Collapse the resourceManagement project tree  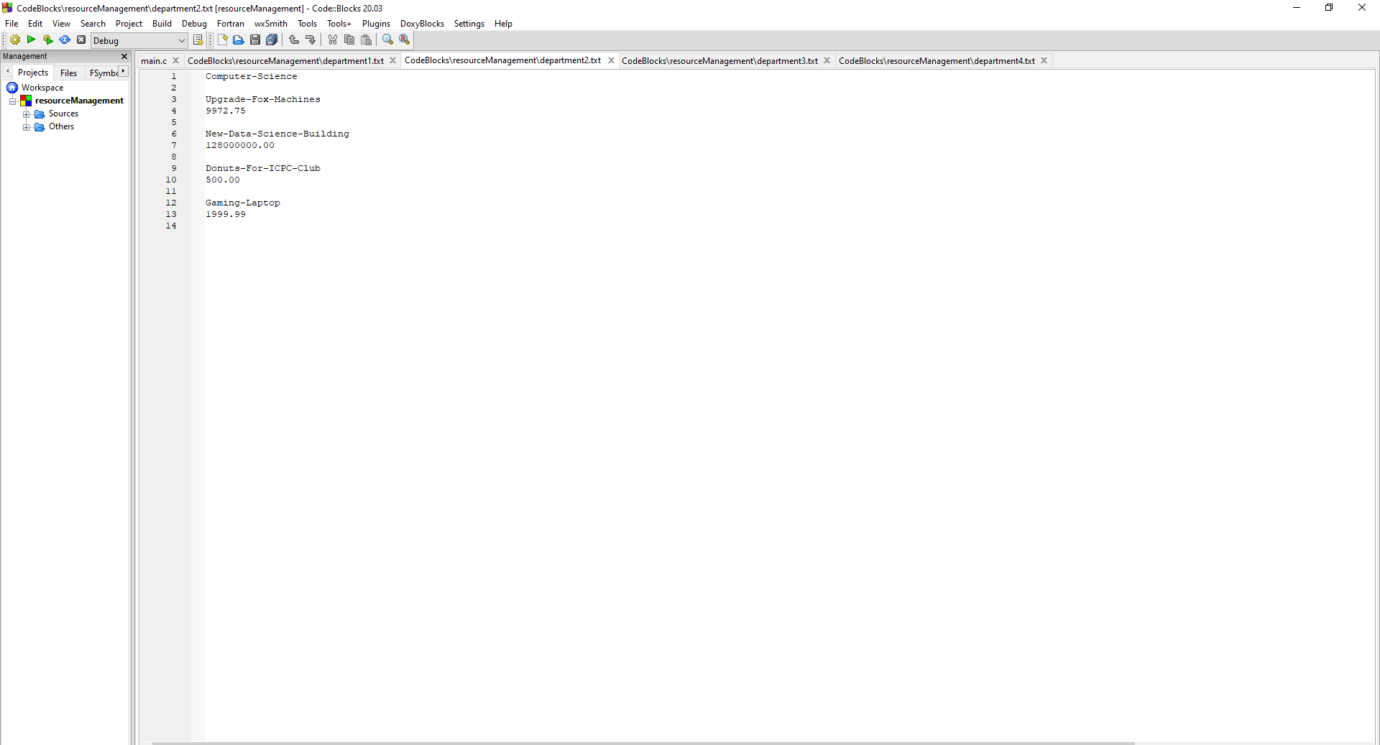point(12,101)
